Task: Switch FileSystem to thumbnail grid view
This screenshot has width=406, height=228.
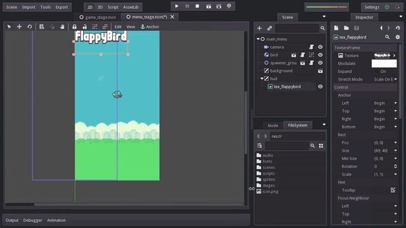Action: 321,146
